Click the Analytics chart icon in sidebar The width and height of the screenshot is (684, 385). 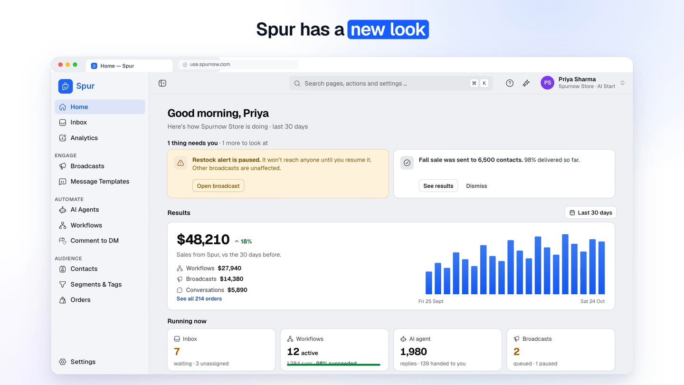tap(63, 138)
